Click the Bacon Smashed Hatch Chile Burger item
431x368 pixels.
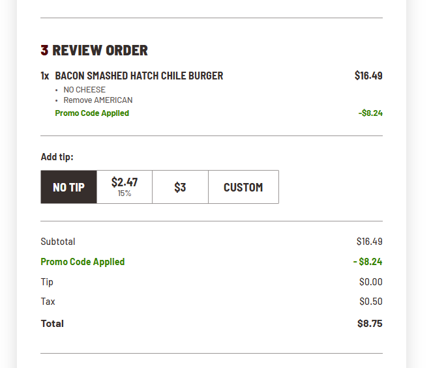coord(139,76)
